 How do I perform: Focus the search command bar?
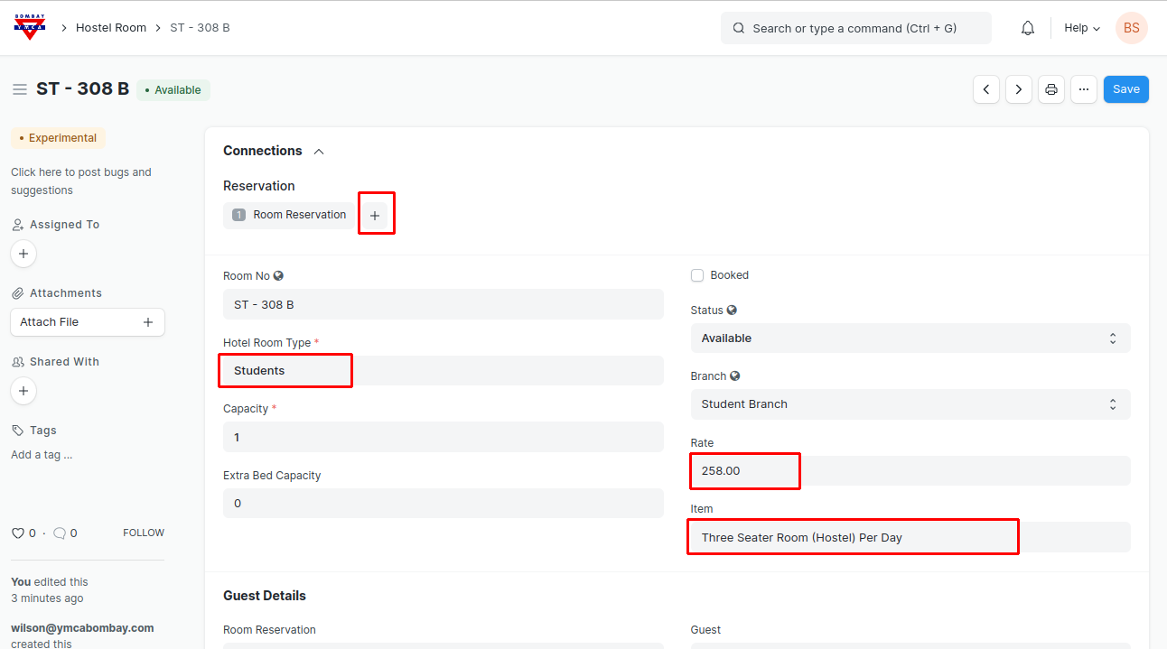click(x=855, y=28)
